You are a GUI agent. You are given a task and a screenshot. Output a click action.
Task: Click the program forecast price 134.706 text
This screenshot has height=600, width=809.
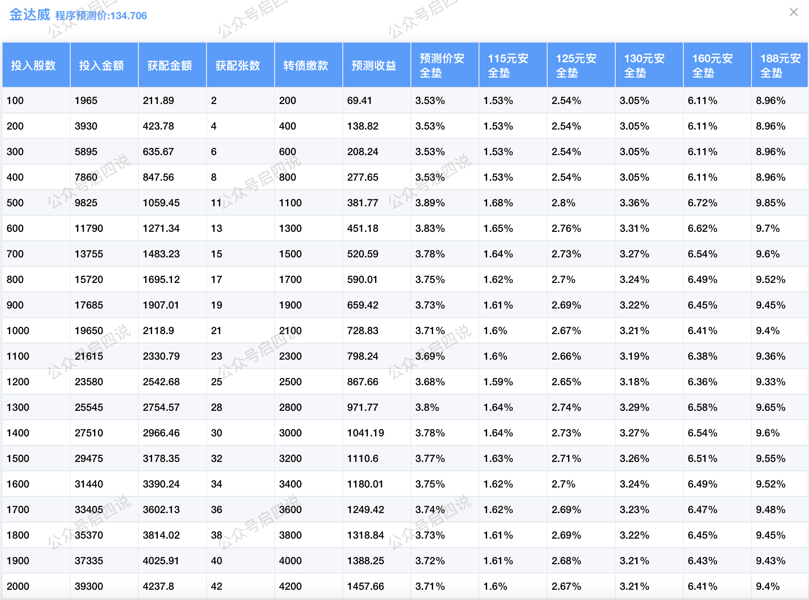tap(101, 16)
